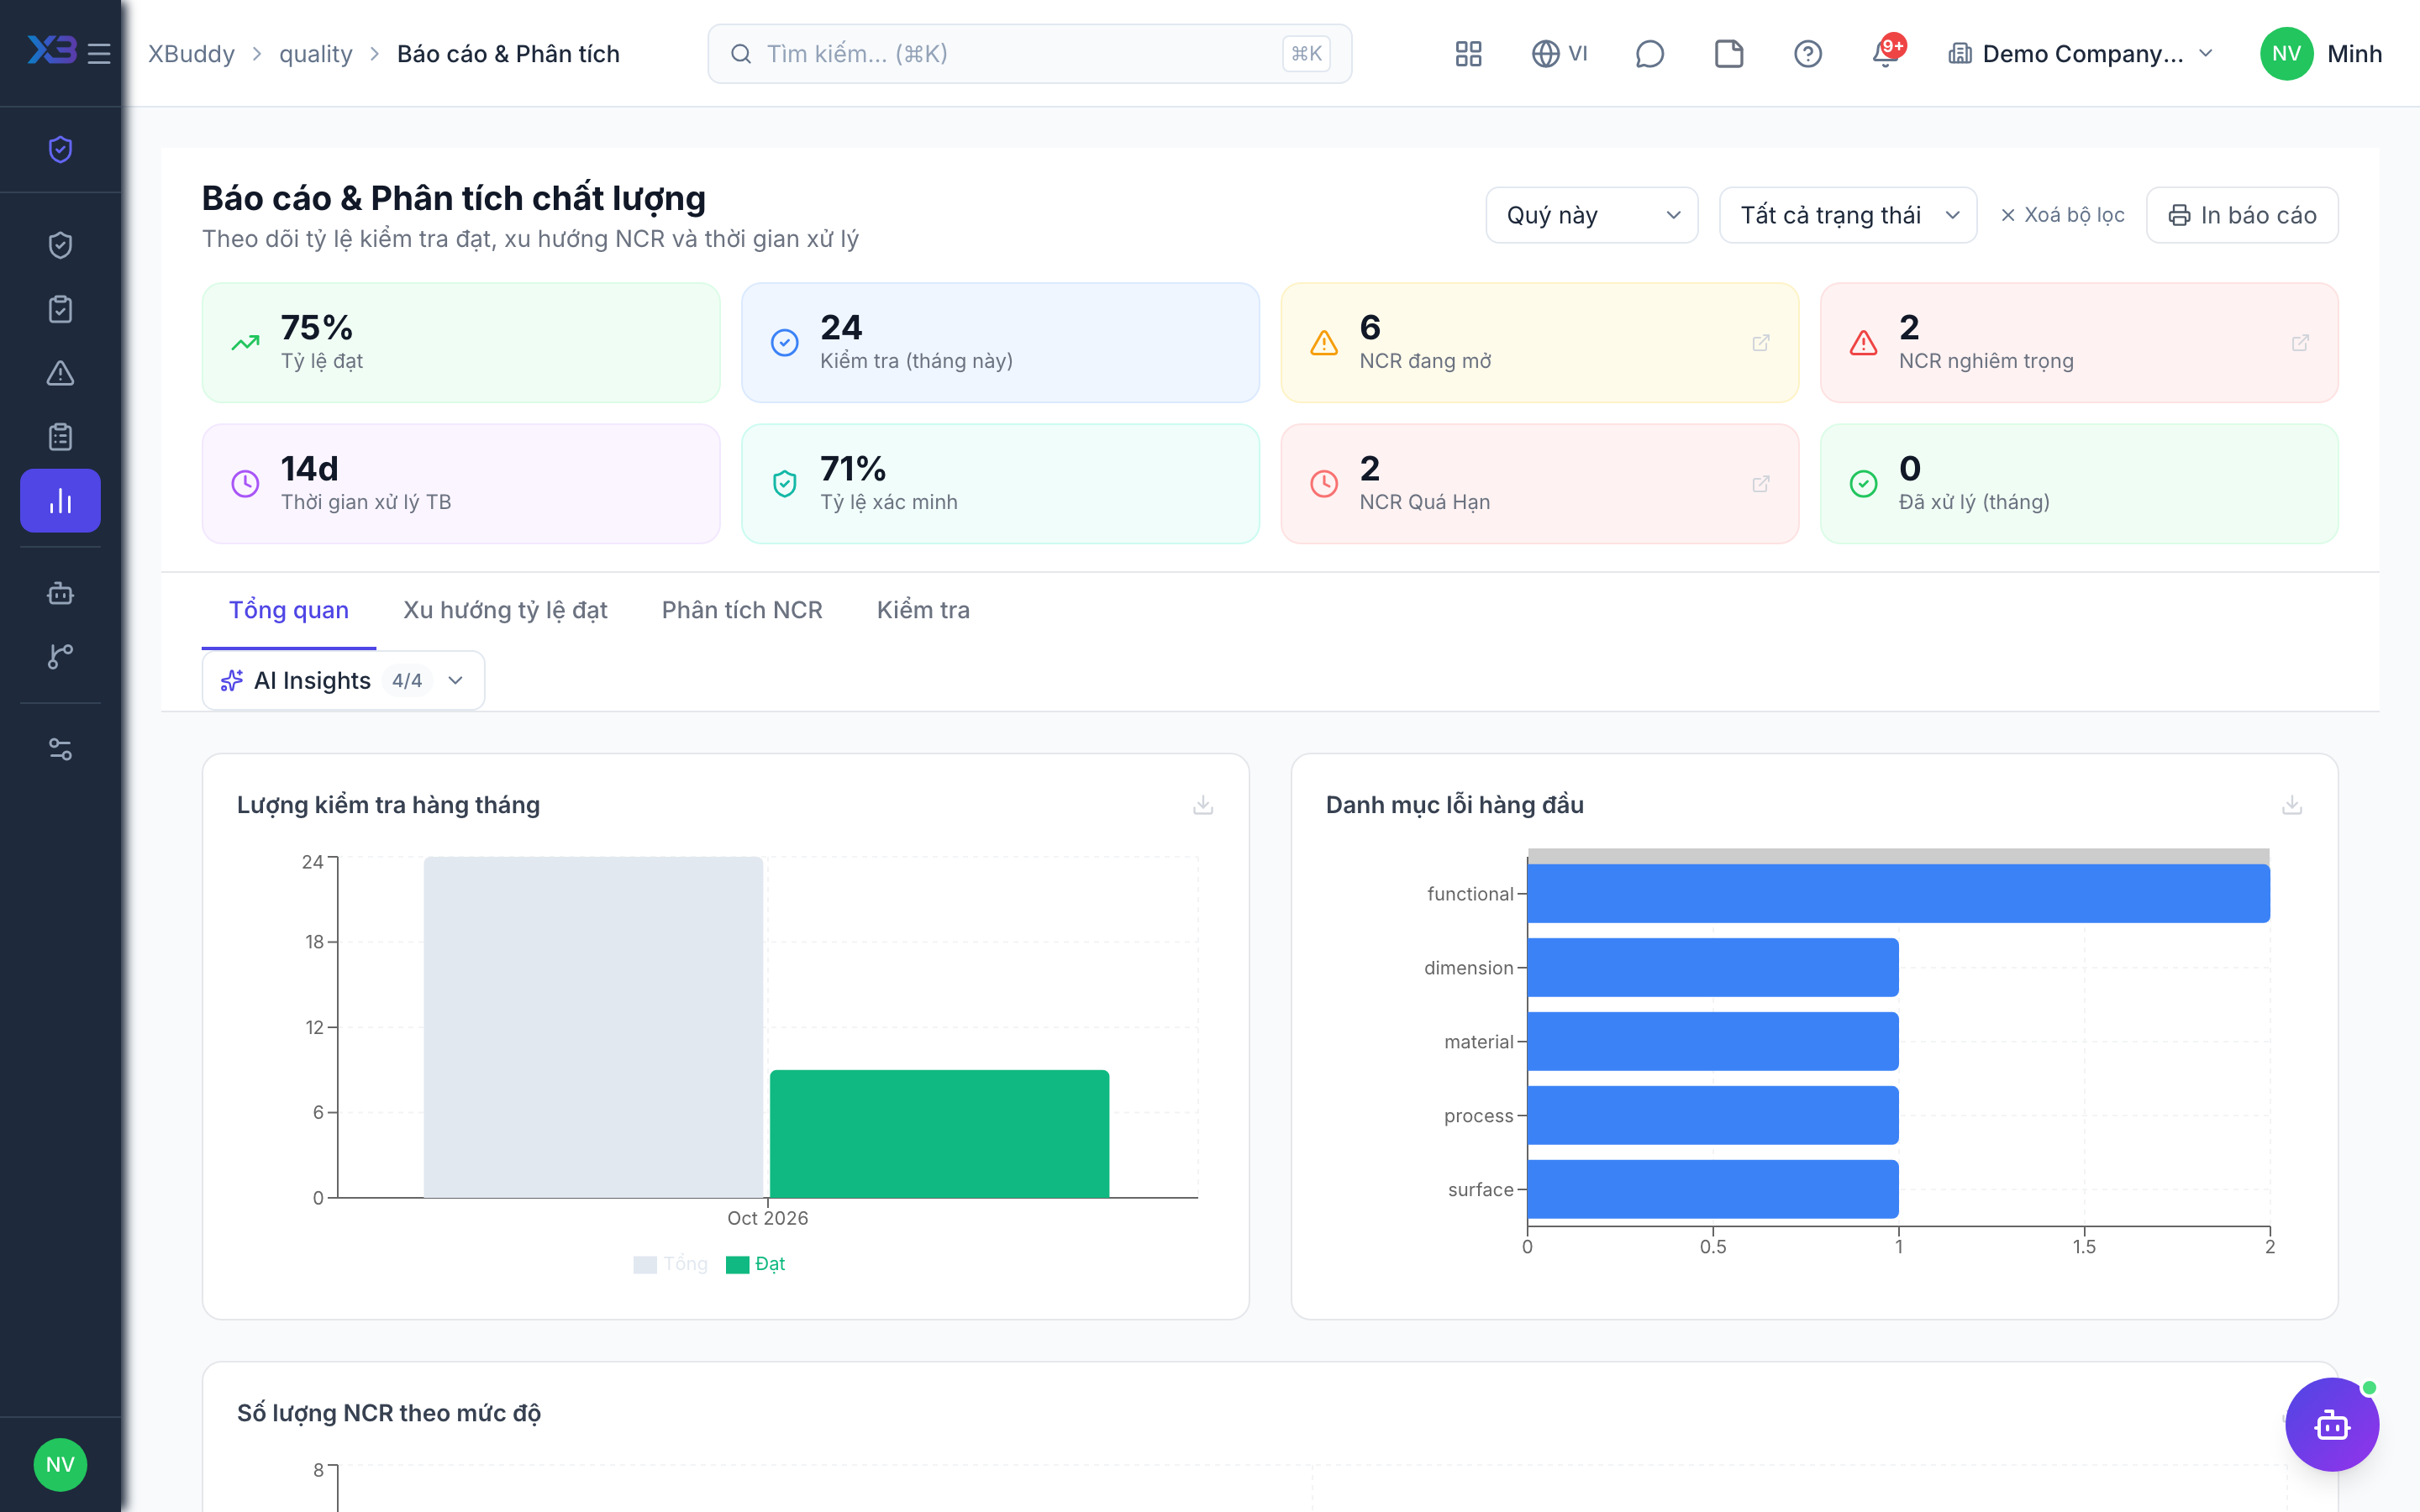The height and width of the screenshot is (1512, 2420).
Task: Open the clipboard list sidebar icon
Action: click(x=60, y=437)
